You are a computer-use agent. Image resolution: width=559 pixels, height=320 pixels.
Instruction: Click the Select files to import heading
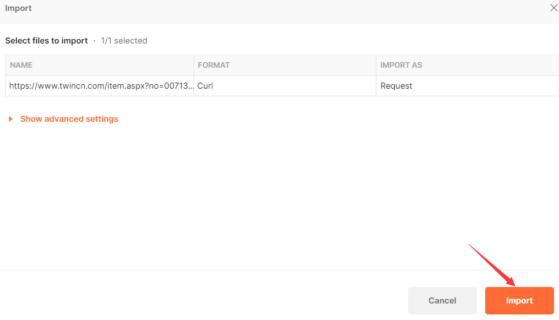46,41
